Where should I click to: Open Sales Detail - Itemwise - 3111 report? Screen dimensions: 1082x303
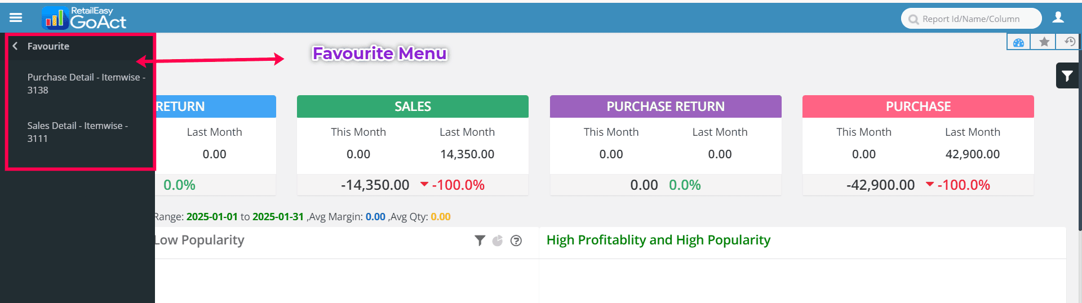point(78,132)
